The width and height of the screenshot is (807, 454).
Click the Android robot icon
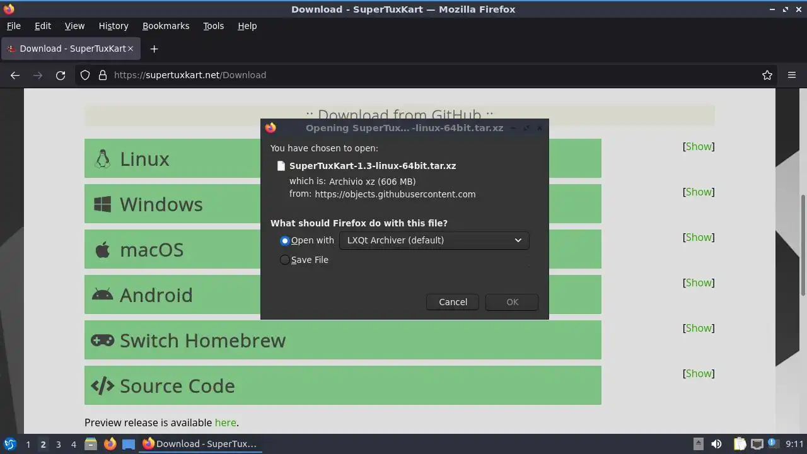(102, 294)
